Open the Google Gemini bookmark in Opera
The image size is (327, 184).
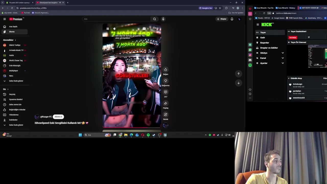coord(278,18)
